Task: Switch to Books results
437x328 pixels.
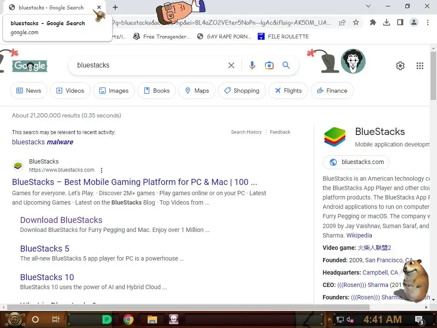Action: (x=156, y=91)
